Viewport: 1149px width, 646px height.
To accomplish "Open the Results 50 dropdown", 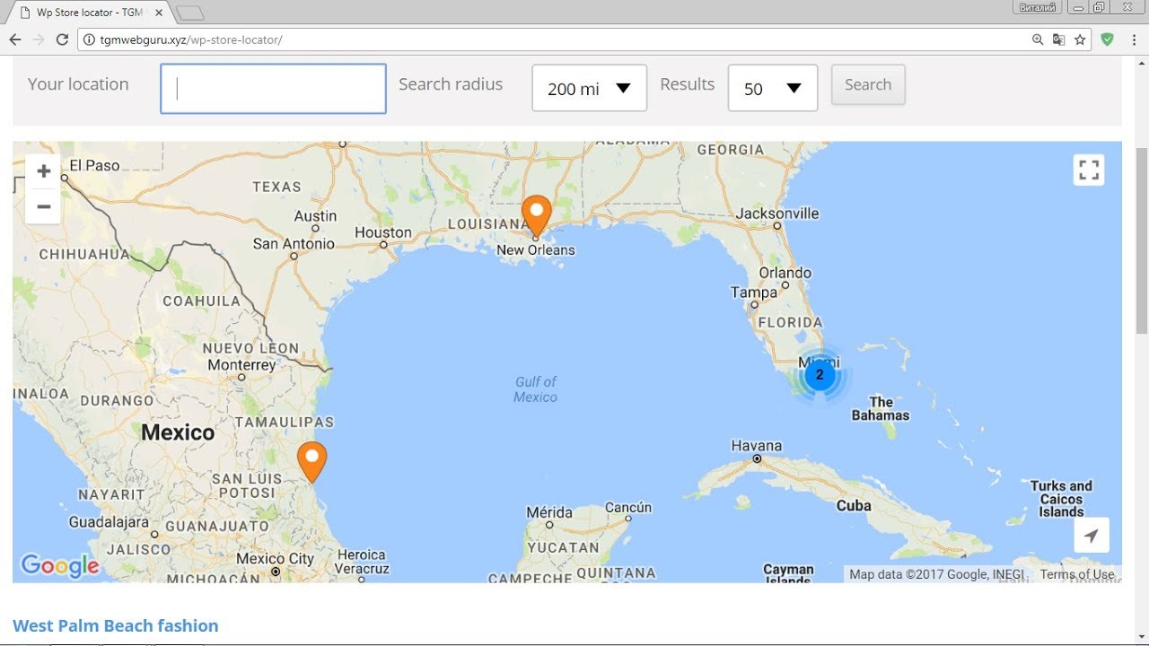I will point(772,88).
